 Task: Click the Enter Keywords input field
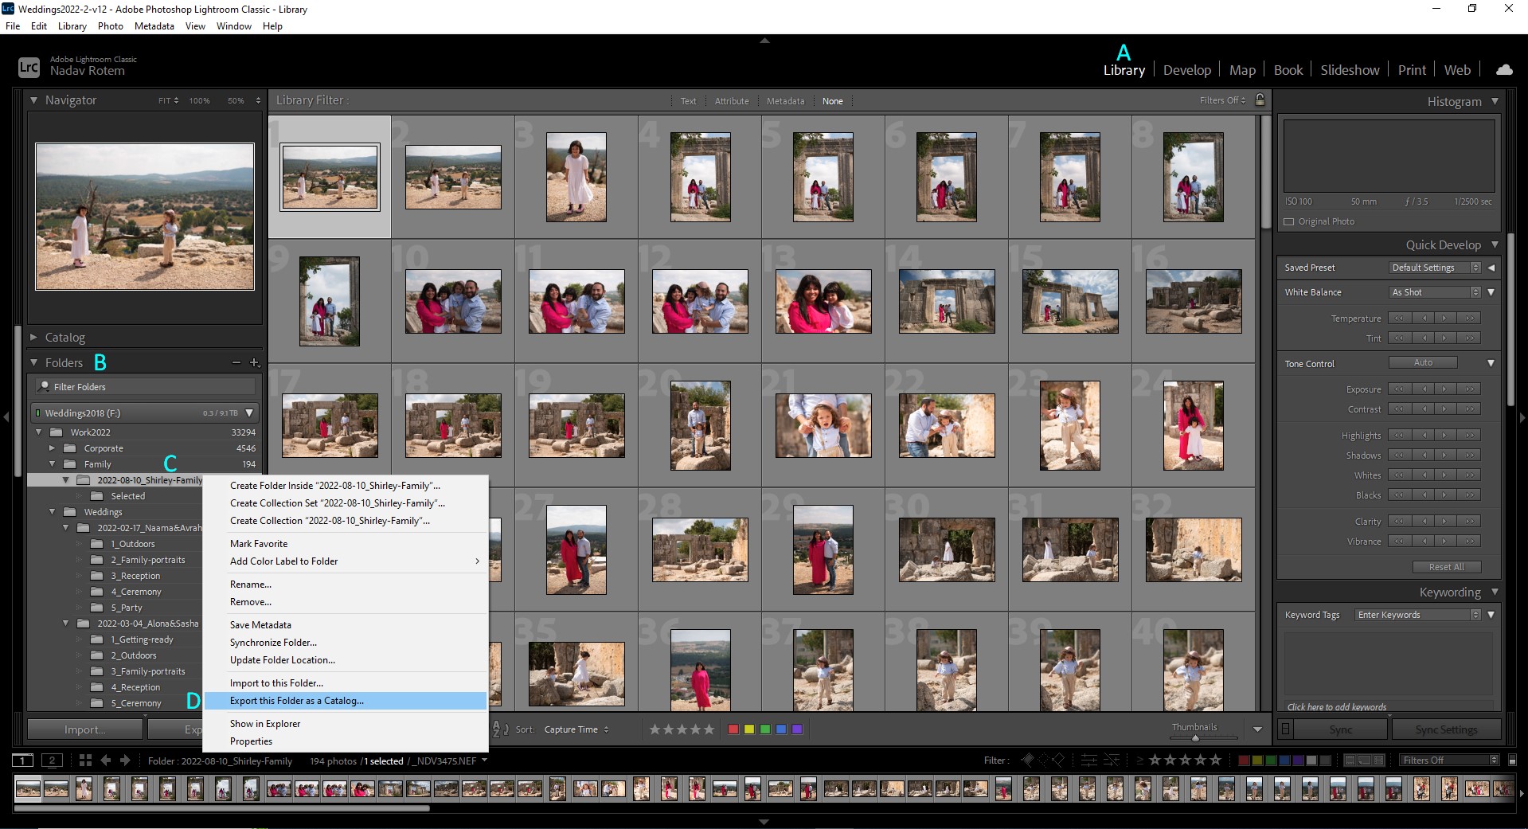click(1417, 615)
